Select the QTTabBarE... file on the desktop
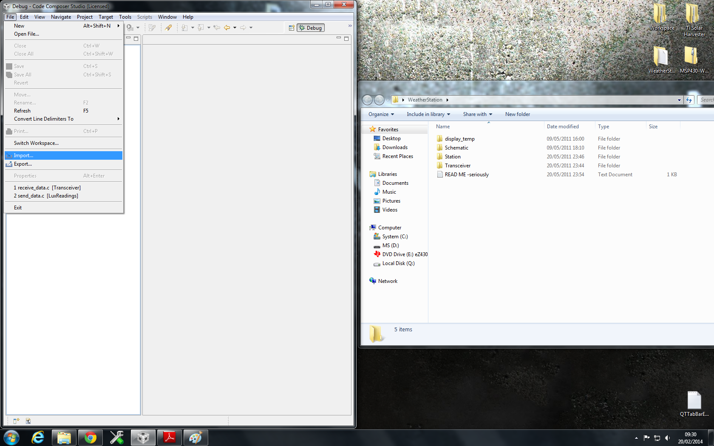Screen dimensions: 714x446 click(x=694, y=404)
